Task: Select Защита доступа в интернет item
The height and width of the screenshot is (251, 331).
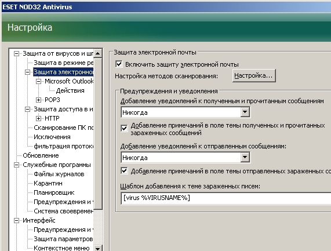Action: click(x=63, y=109)
